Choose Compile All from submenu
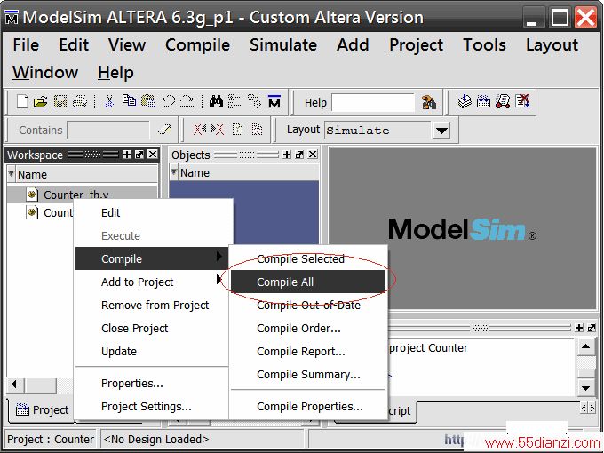 pos(308,282)
